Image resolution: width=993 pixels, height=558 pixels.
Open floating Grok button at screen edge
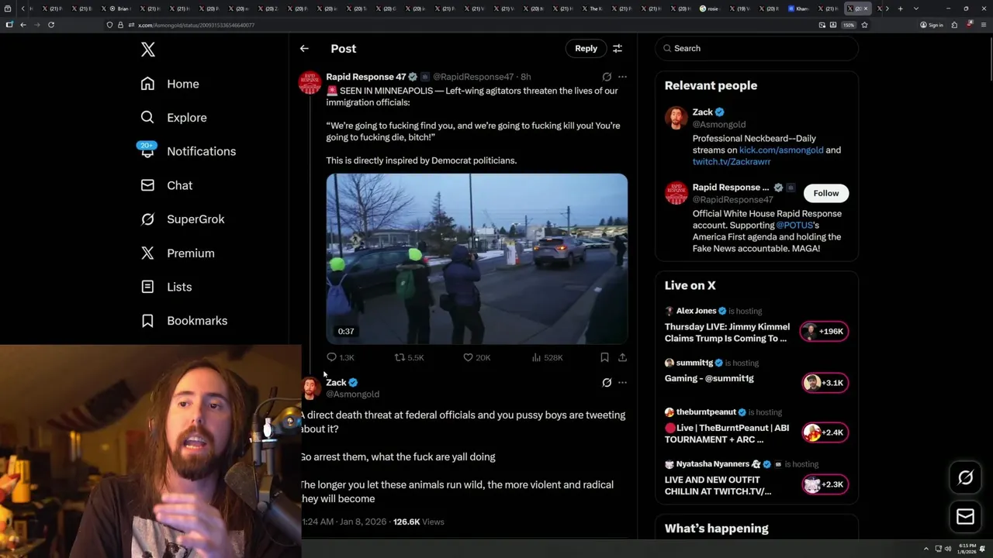[965, 477]
